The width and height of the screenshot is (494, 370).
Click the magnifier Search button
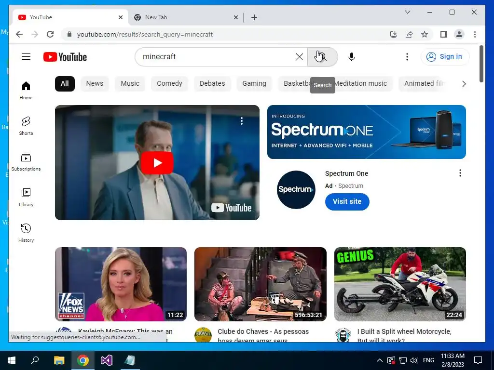point(322,57)
